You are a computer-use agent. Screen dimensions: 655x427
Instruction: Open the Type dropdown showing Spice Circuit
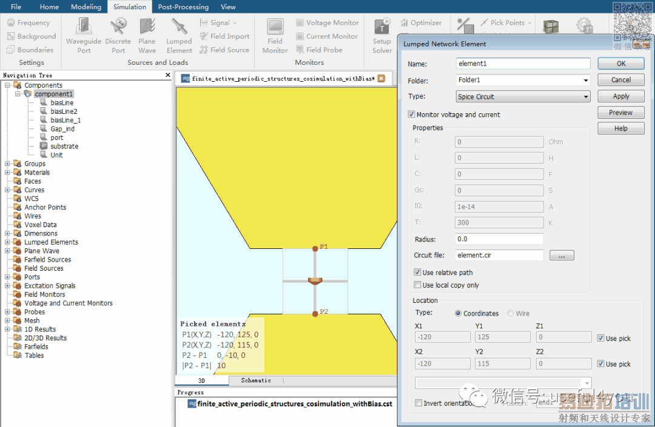tap(523, 97)
